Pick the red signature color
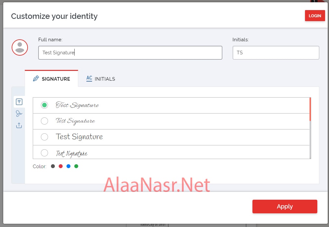Viewport: 329px width, 227px height. (x=61, y=166)
